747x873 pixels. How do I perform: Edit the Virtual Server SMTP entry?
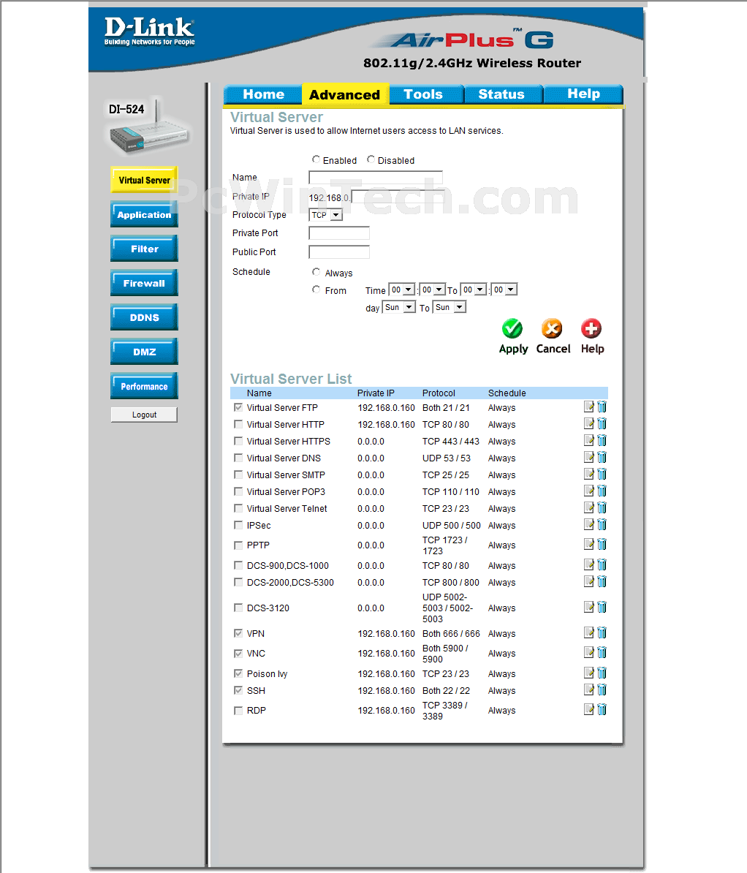[589, 474]
